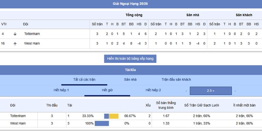Click 'Hiển thị toàn bộ bảng xếp hạng' button
The height and width of the screenshot is (131, 262).
[x=130, y=59]
